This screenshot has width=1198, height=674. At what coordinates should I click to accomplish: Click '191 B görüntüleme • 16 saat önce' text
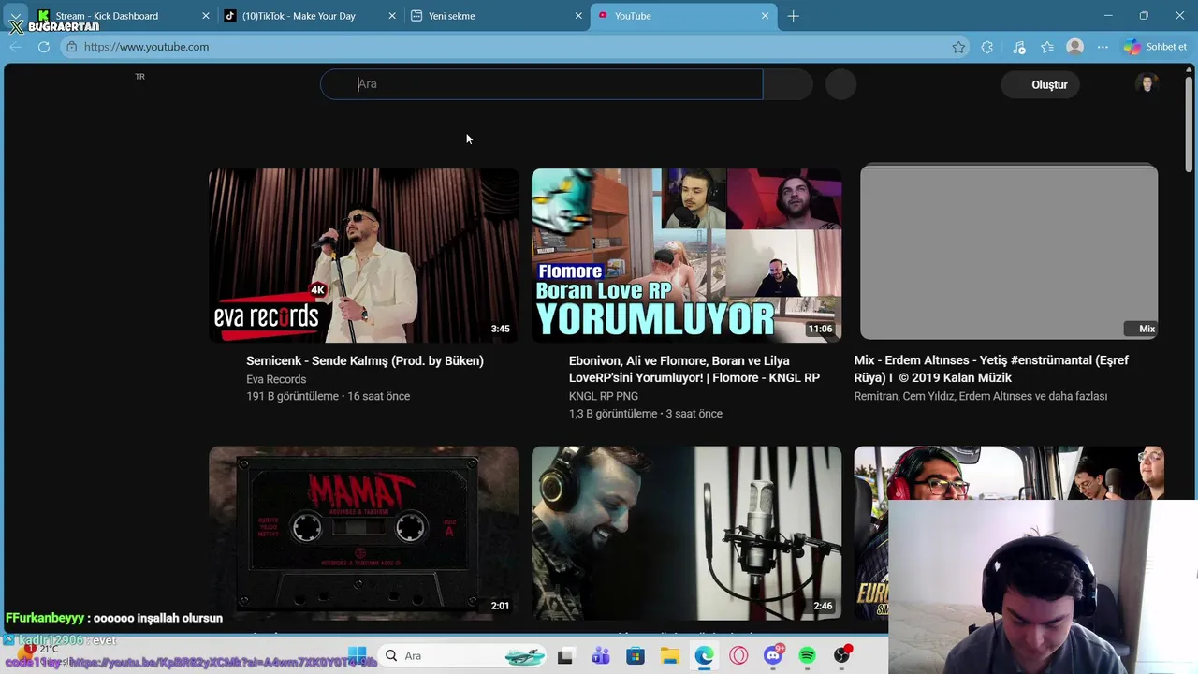point(328,396)
